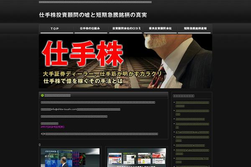Open the 仕手株の仕組み navigation tab

pos(91,29)
